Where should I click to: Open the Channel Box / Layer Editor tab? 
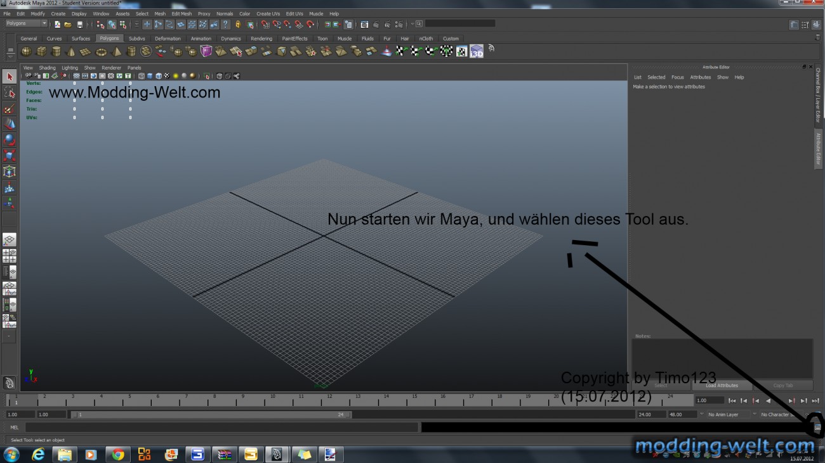[819, 95]
